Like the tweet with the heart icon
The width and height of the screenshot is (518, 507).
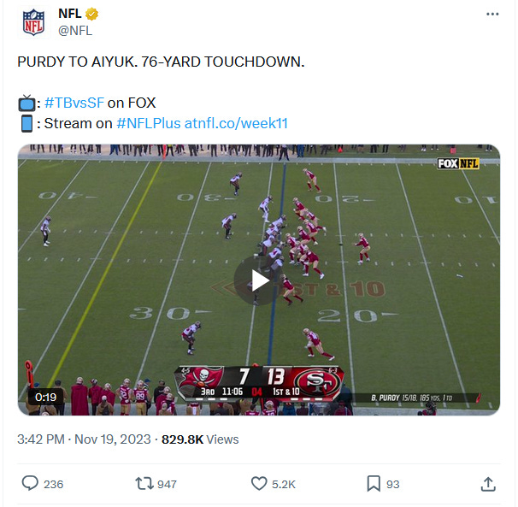click(x=259, y=484)
